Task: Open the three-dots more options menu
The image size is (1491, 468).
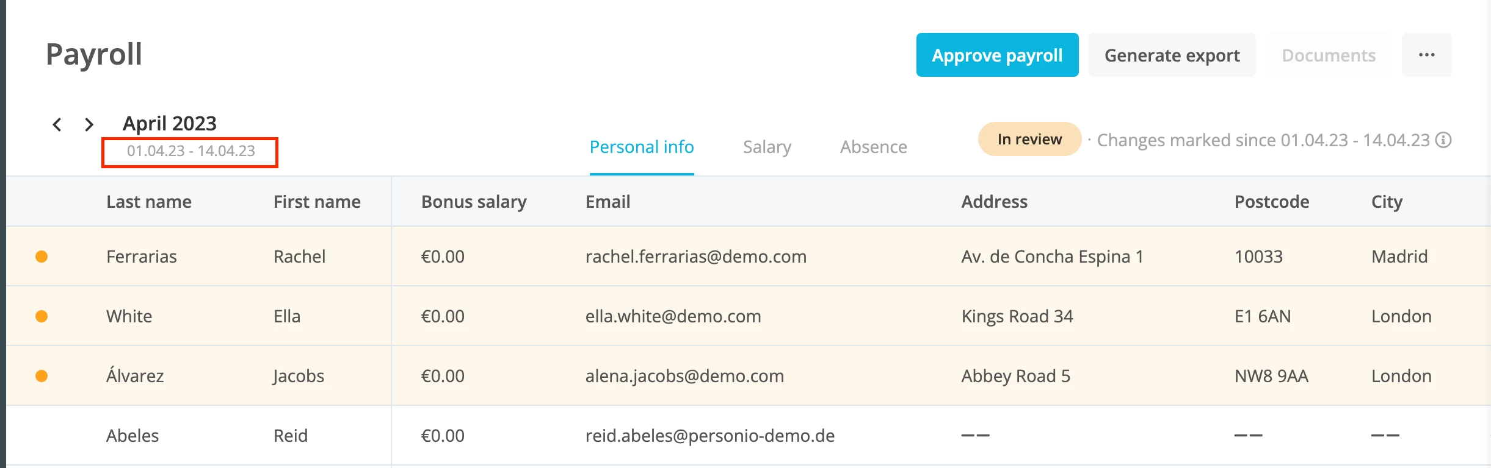Action: (1426, 55)
